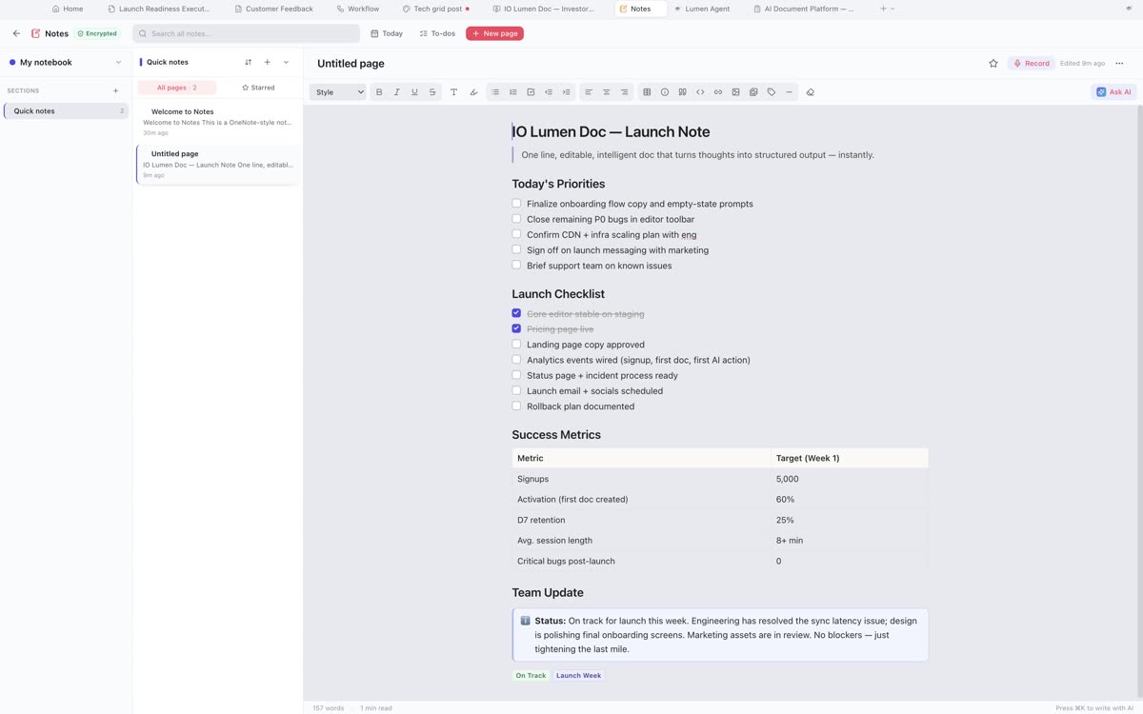Insert a table

[x=647, y=92]
